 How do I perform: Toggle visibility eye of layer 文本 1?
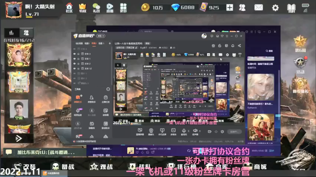(75, 59)
